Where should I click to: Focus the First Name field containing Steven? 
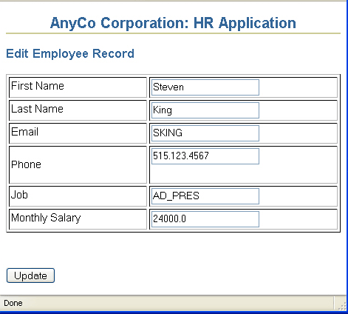click(x=205, y=87)
